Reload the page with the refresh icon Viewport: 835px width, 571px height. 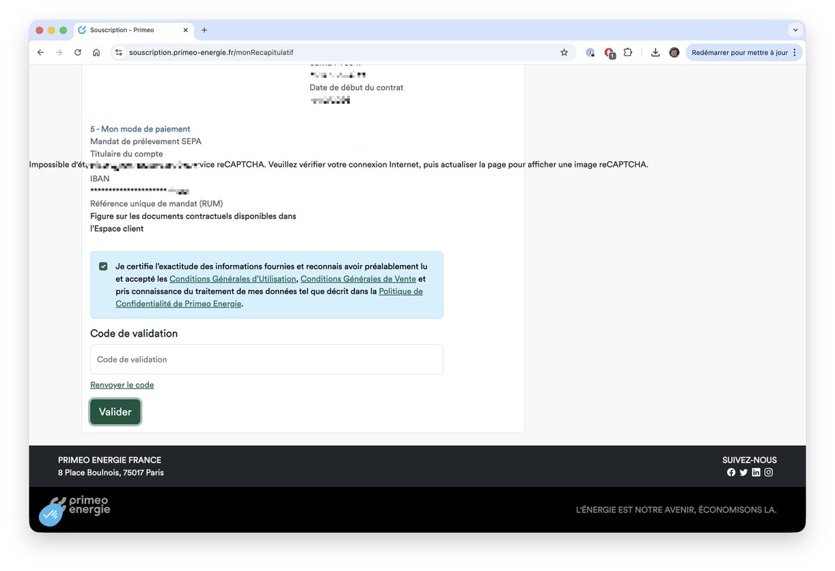[x=78, y=52]
